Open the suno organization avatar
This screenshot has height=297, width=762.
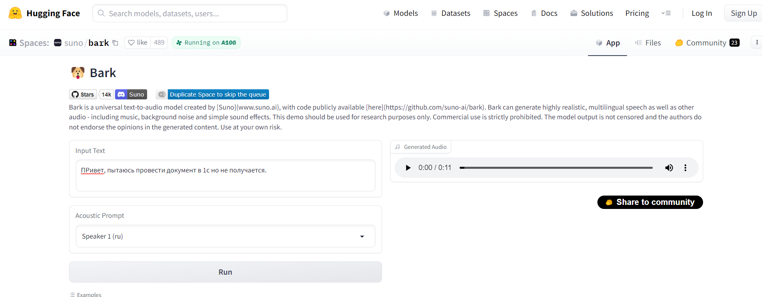(58, 43)
